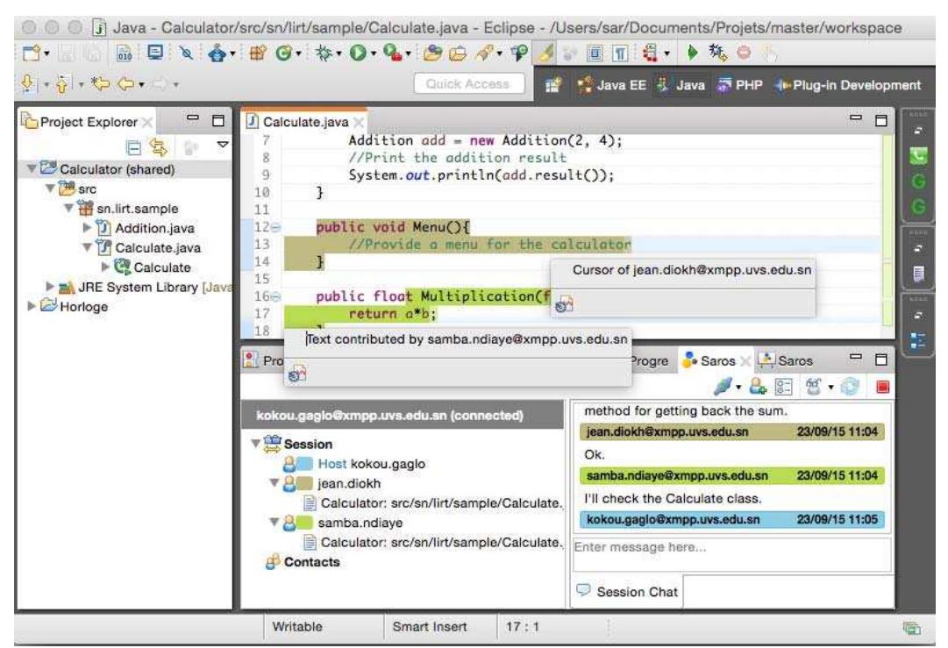The image size is (948, 648).
Task: Switch to Plug-in Development perspective
Action: [848, 85]
